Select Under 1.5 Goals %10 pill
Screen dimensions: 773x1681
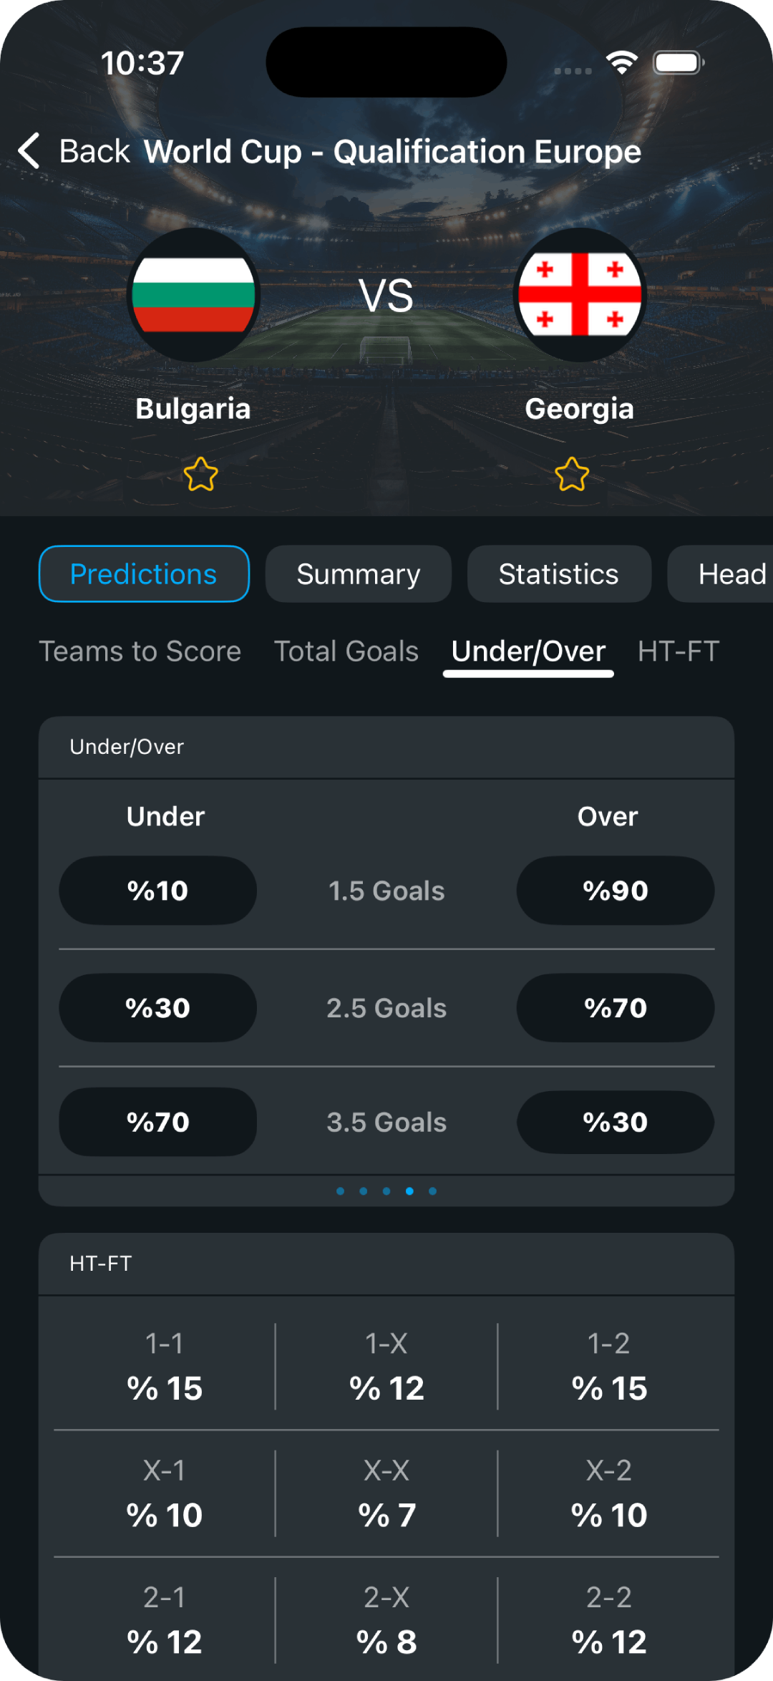(x=157, y=891)
